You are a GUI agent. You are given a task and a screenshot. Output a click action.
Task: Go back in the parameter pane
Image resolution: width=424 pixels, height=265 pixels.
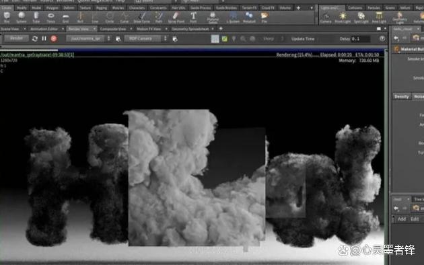396,38
